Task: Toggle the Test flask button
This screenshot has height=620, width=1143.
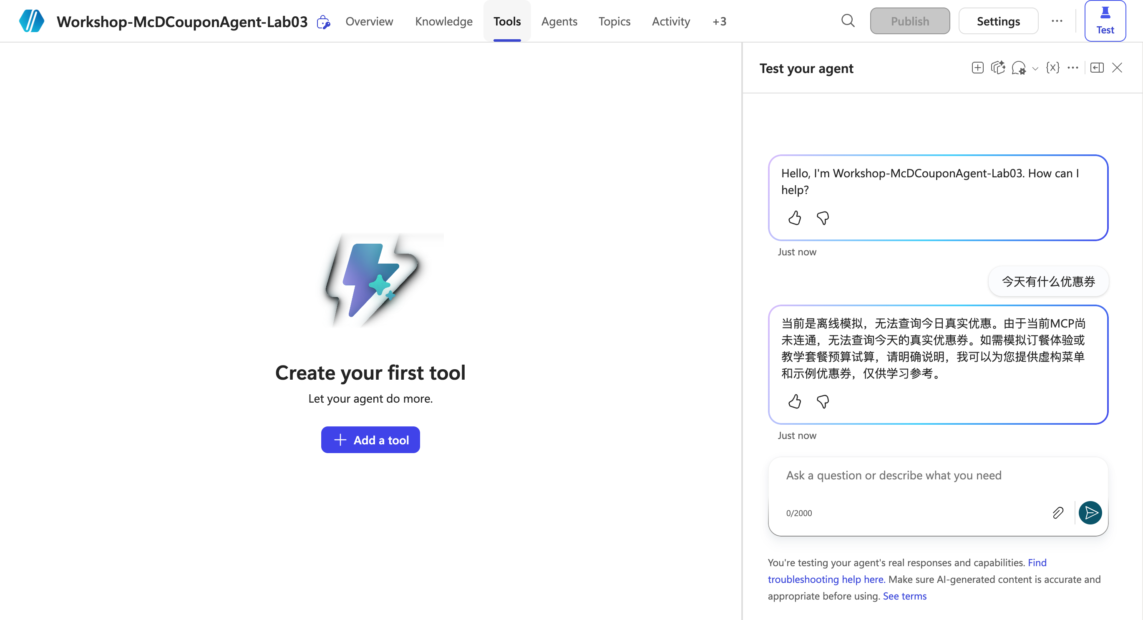Action: [x=1105, y=21]
